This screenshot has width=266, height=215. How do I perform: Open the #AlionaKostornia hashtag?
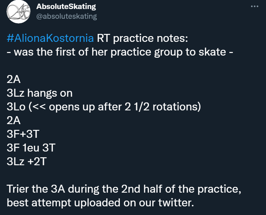[50, 39]
